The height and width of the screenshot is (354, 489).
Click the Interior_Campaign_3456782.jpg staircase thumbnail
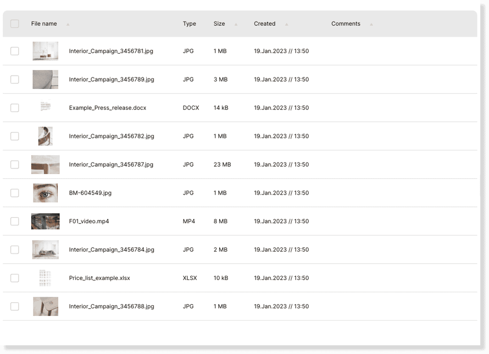(45, 136)
